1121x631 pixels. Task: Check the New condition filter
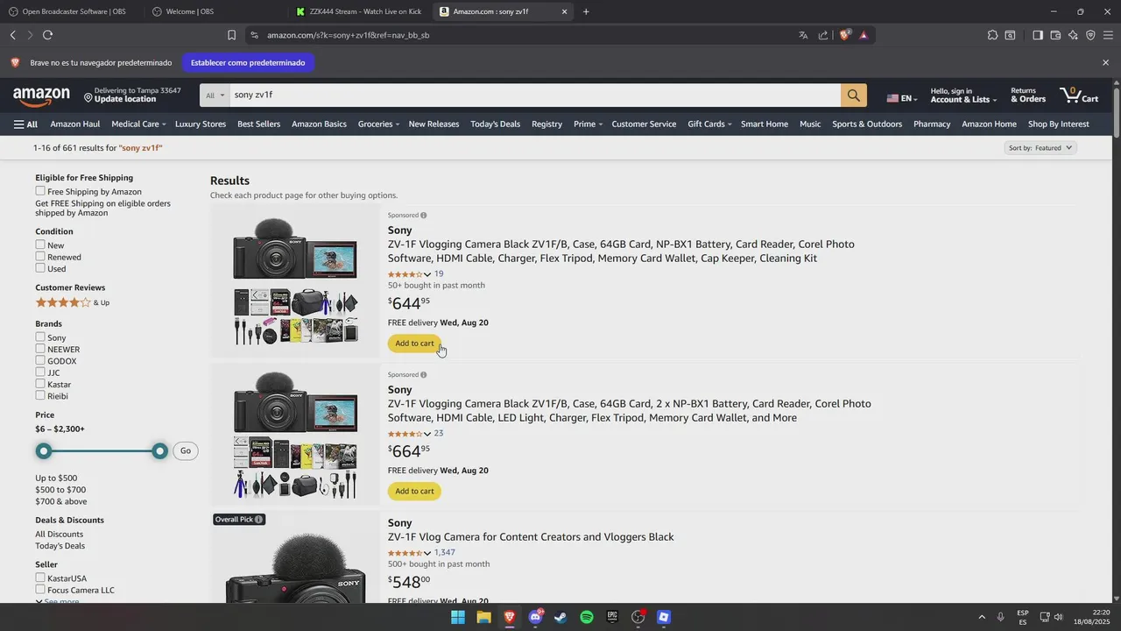(x=40, y=245)
